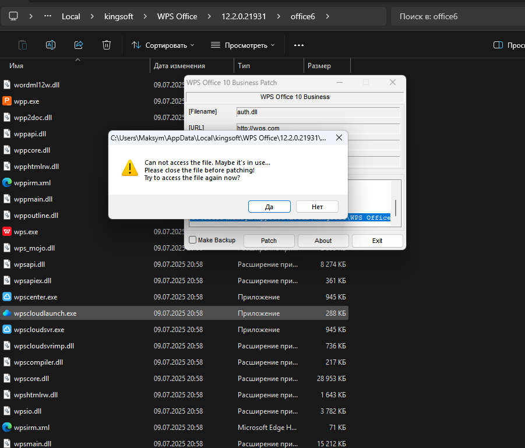
Task: Click Да in the warning dialog
Action: [x=269, y=207]
